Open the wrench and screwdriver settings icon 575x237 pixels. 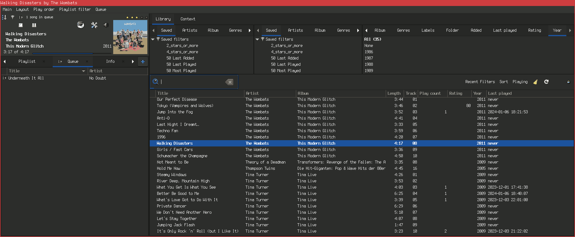point(94,25)
